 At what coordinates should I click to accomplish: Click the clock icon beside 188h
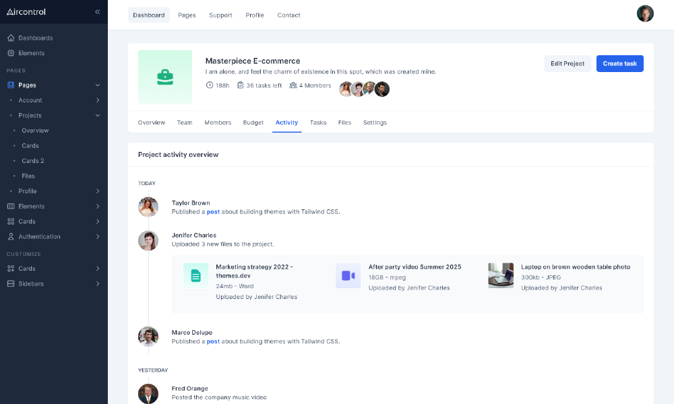210,86
